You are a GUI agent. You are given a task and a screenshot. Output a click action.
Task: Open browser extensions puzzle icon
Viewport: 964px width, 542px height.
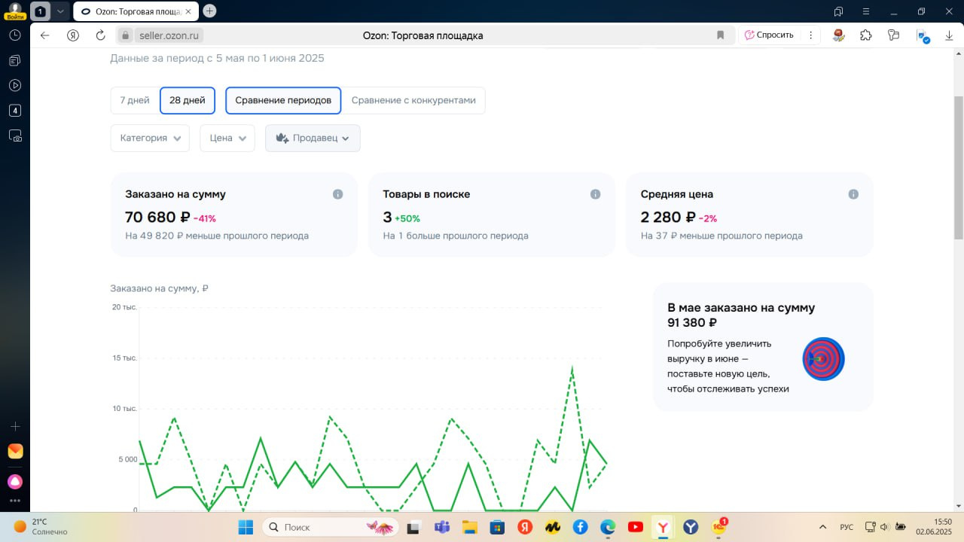click(x=865, y=35)
